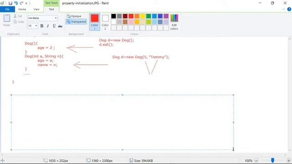
Task: Click the zoom out minus button
Action: point(256,160)
